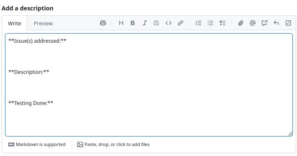Insert code formatting

pos(168,23)
